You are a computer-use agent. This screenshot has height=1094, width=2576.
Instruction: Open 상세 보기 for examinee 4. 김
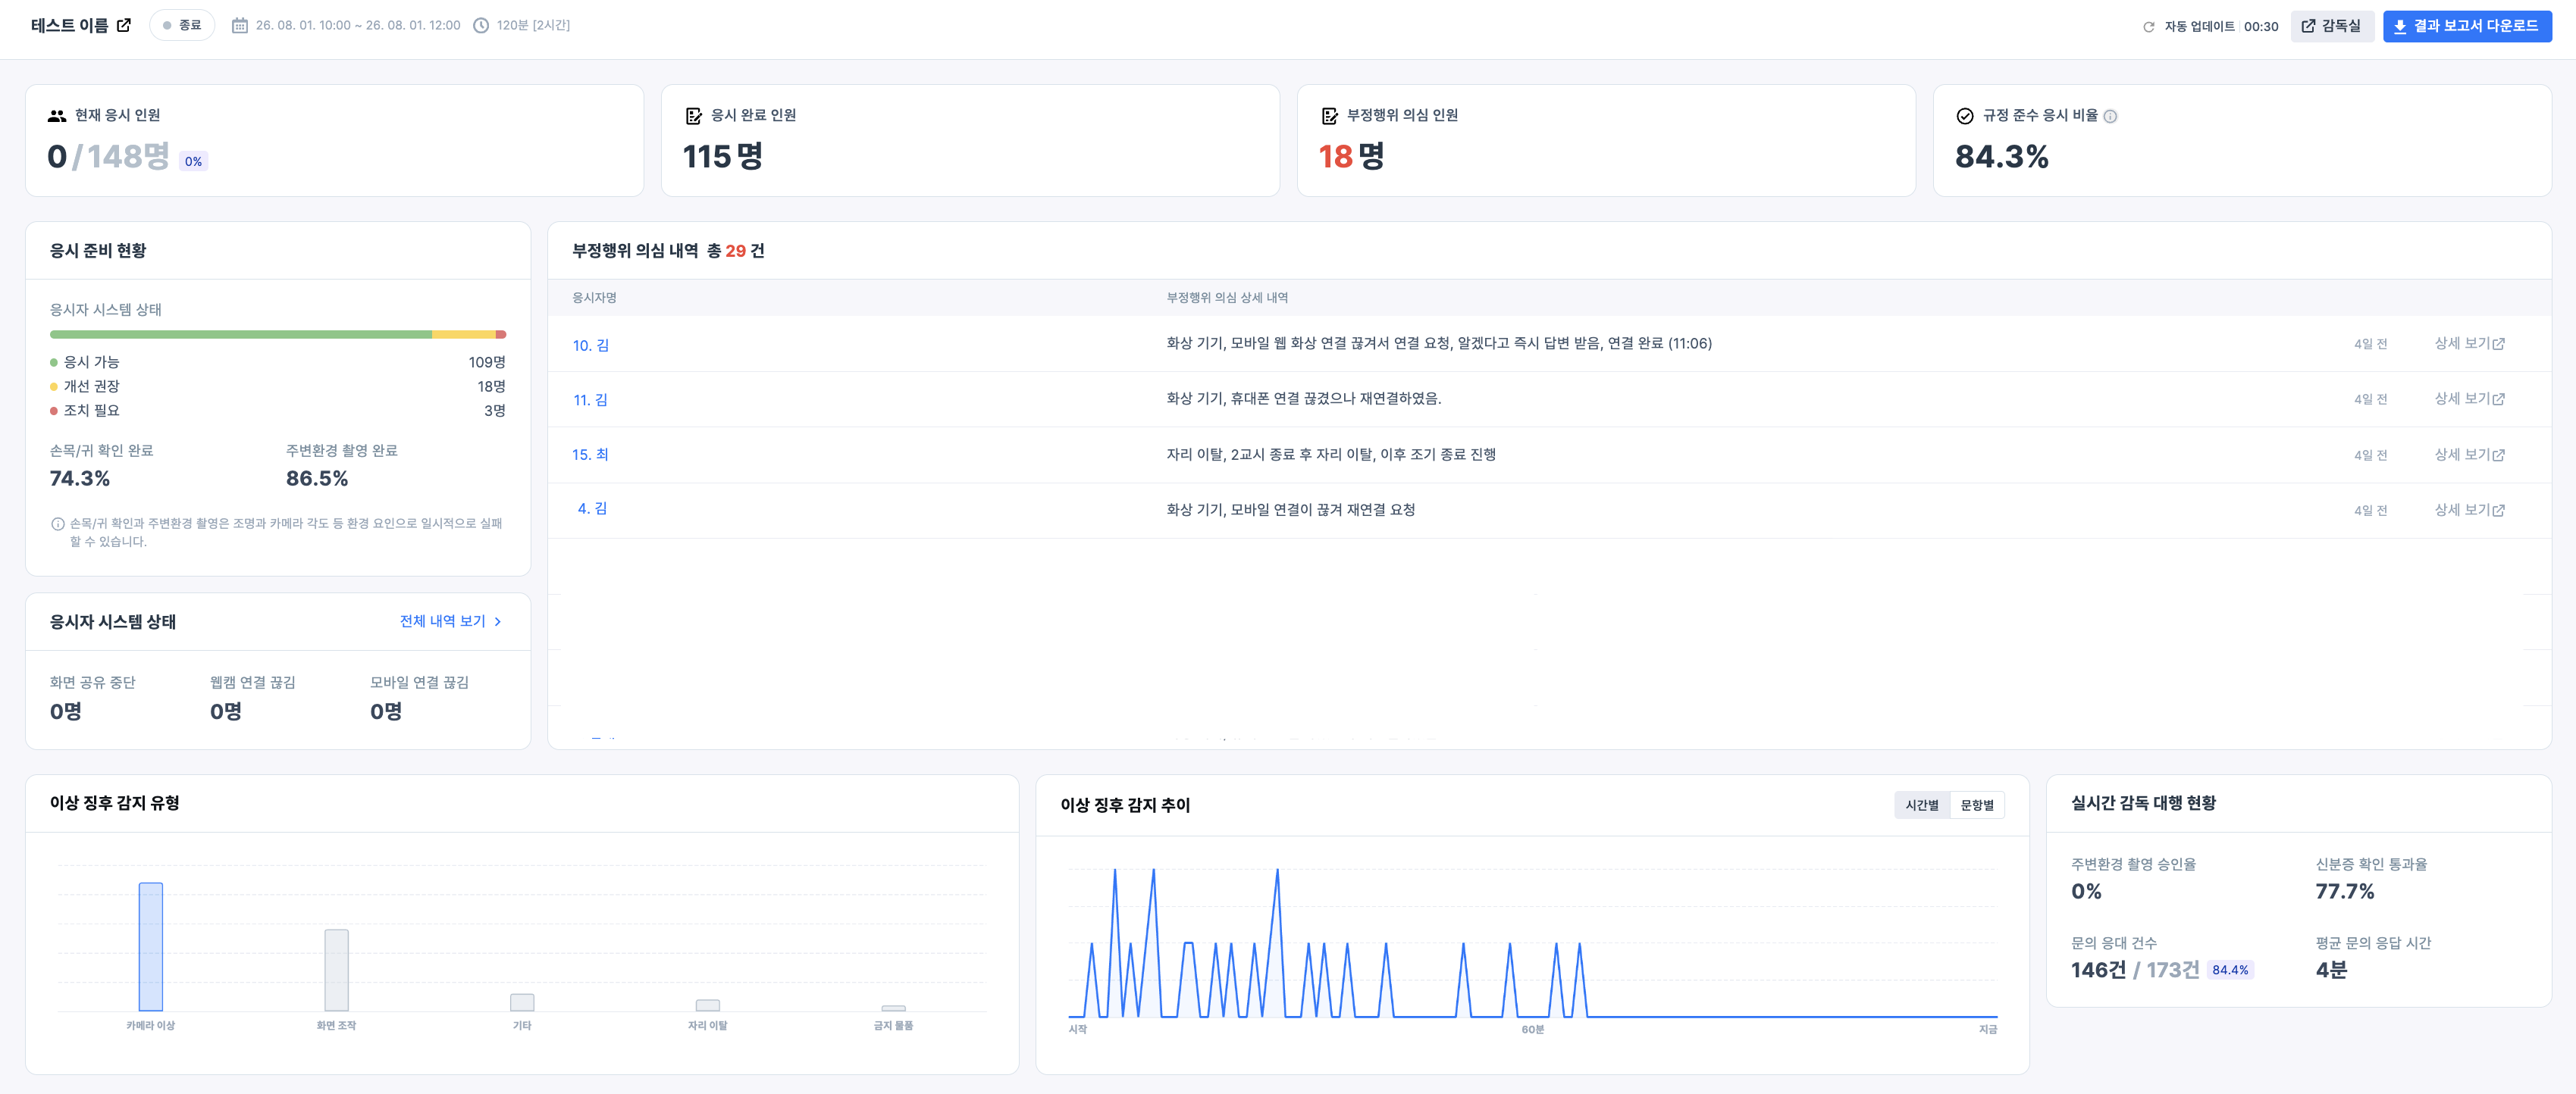pos(2469,510)
